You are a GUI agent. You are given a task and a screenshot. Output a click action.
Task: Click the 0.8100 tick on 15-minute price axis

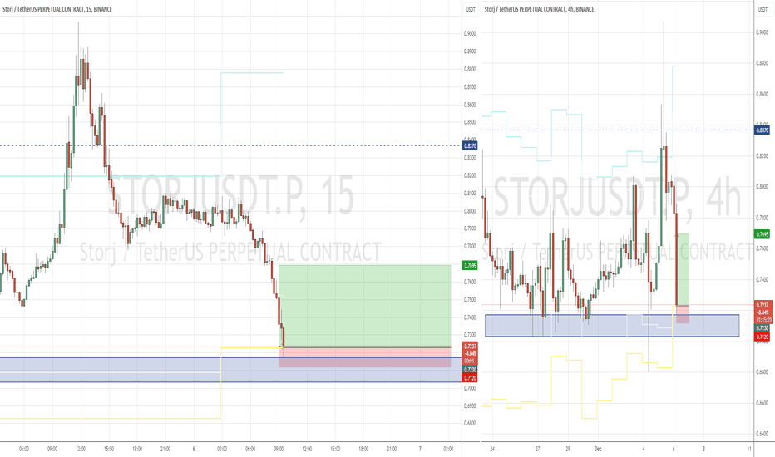[x=470, y=193]
